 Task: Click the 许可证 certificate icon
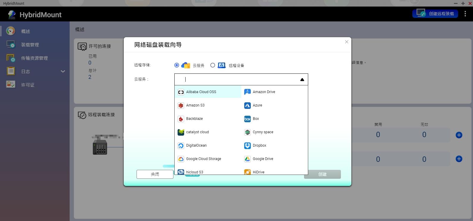click(11, 84)
